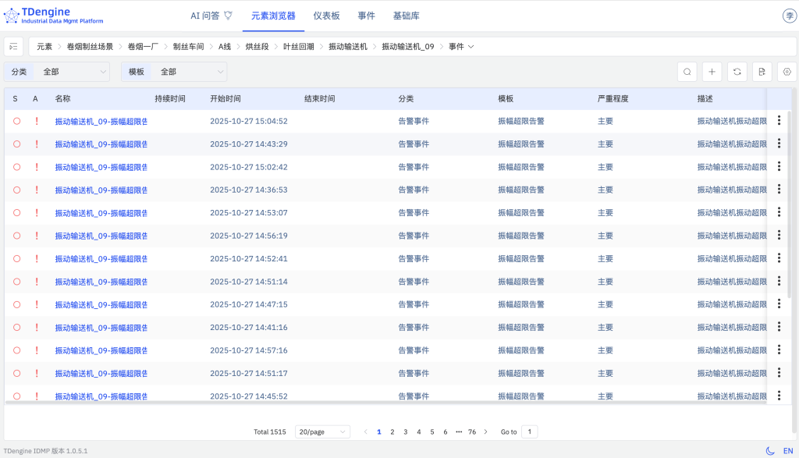Open the kebab menu on the first event row

pos(778,121)
